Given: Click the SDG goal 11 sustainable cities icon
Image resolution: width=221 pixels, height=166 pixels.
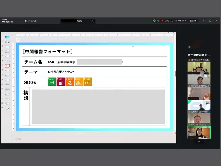Looking at the screenshot, I should pos(79,82).
